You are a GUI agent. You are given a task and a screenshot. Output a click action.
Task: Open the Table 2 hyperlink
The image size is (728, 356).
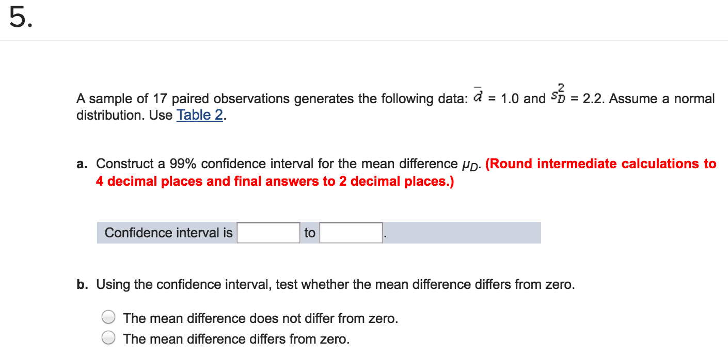200,115
